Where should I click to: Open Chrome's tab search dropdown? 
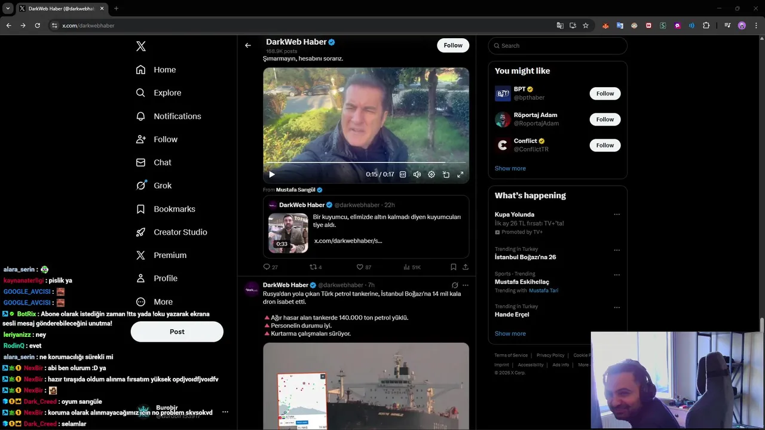(8, 8)
